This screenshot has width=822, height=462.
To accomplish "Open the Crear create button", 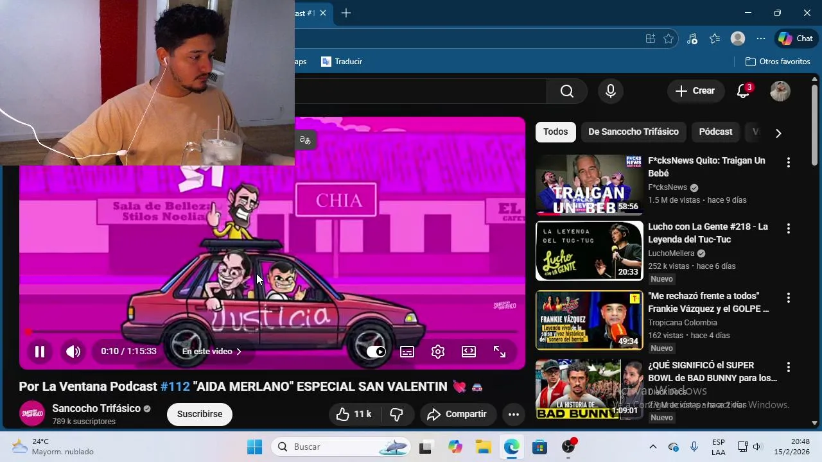I will [695, 91].
